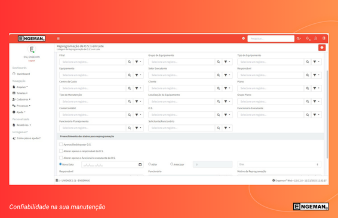Search records for the Plano field
Viewport: 338px width, 218px height.
308,88
